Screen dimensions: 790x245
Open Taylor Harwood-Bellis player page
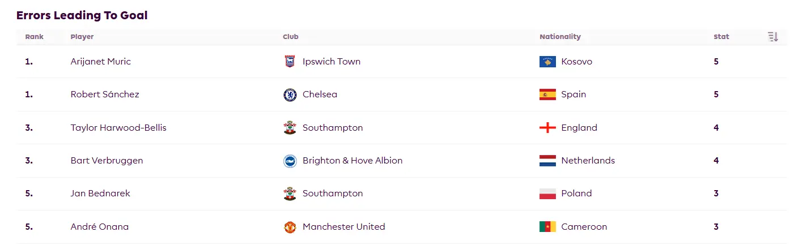[118, 128]
